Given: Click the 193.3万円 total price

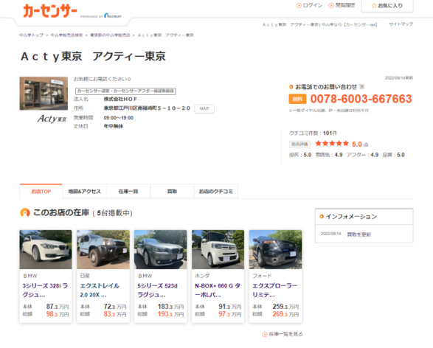Looking at the screenshot, I should coord(170,314).
